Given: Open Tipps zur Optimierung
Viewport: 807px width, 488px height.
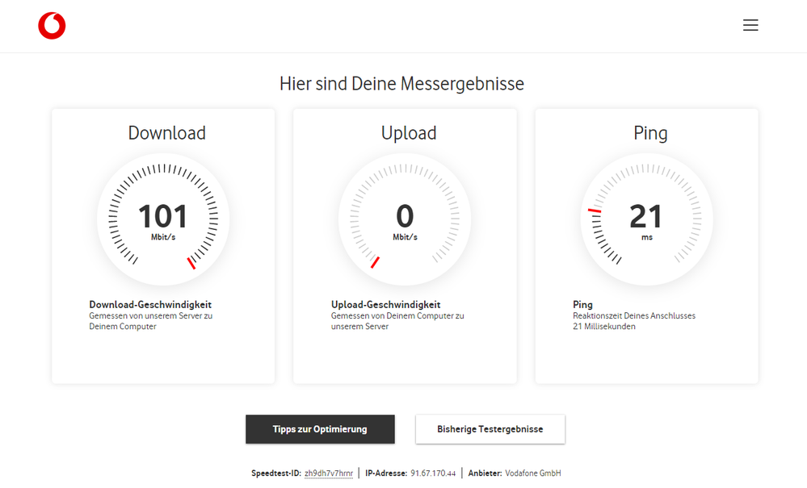Looking at the screenshot, I should pos(320,429).
